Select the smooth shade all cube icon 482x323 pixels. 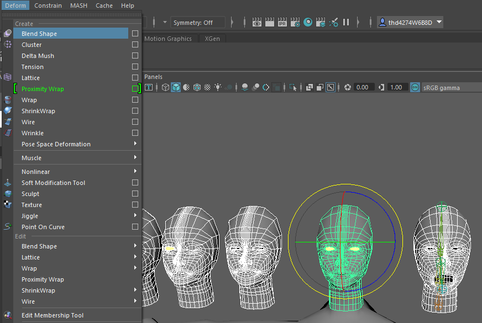click(176, 87)
